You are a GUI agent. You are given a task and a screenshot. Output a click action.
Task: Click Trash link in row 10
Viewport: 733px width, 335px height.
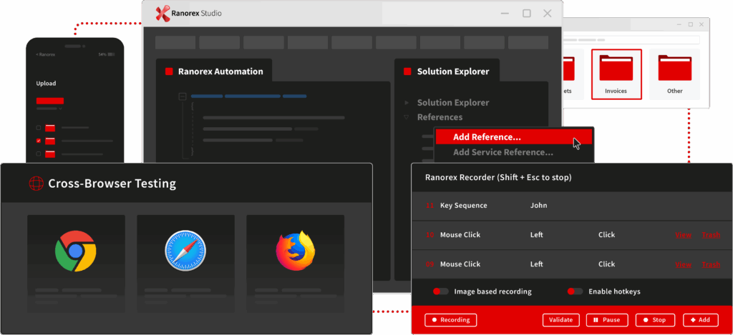pos(711,235)
